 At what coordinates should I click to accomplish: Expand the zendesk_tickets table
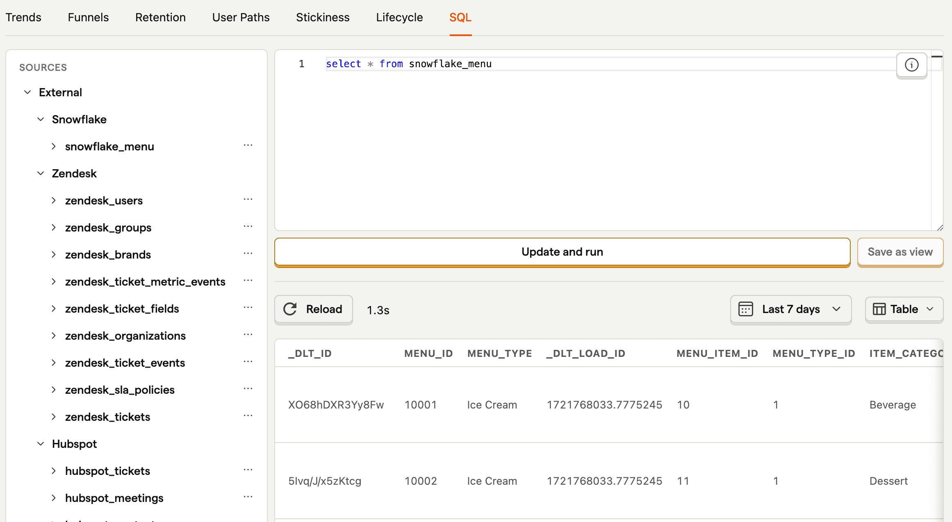pos(54,417)
